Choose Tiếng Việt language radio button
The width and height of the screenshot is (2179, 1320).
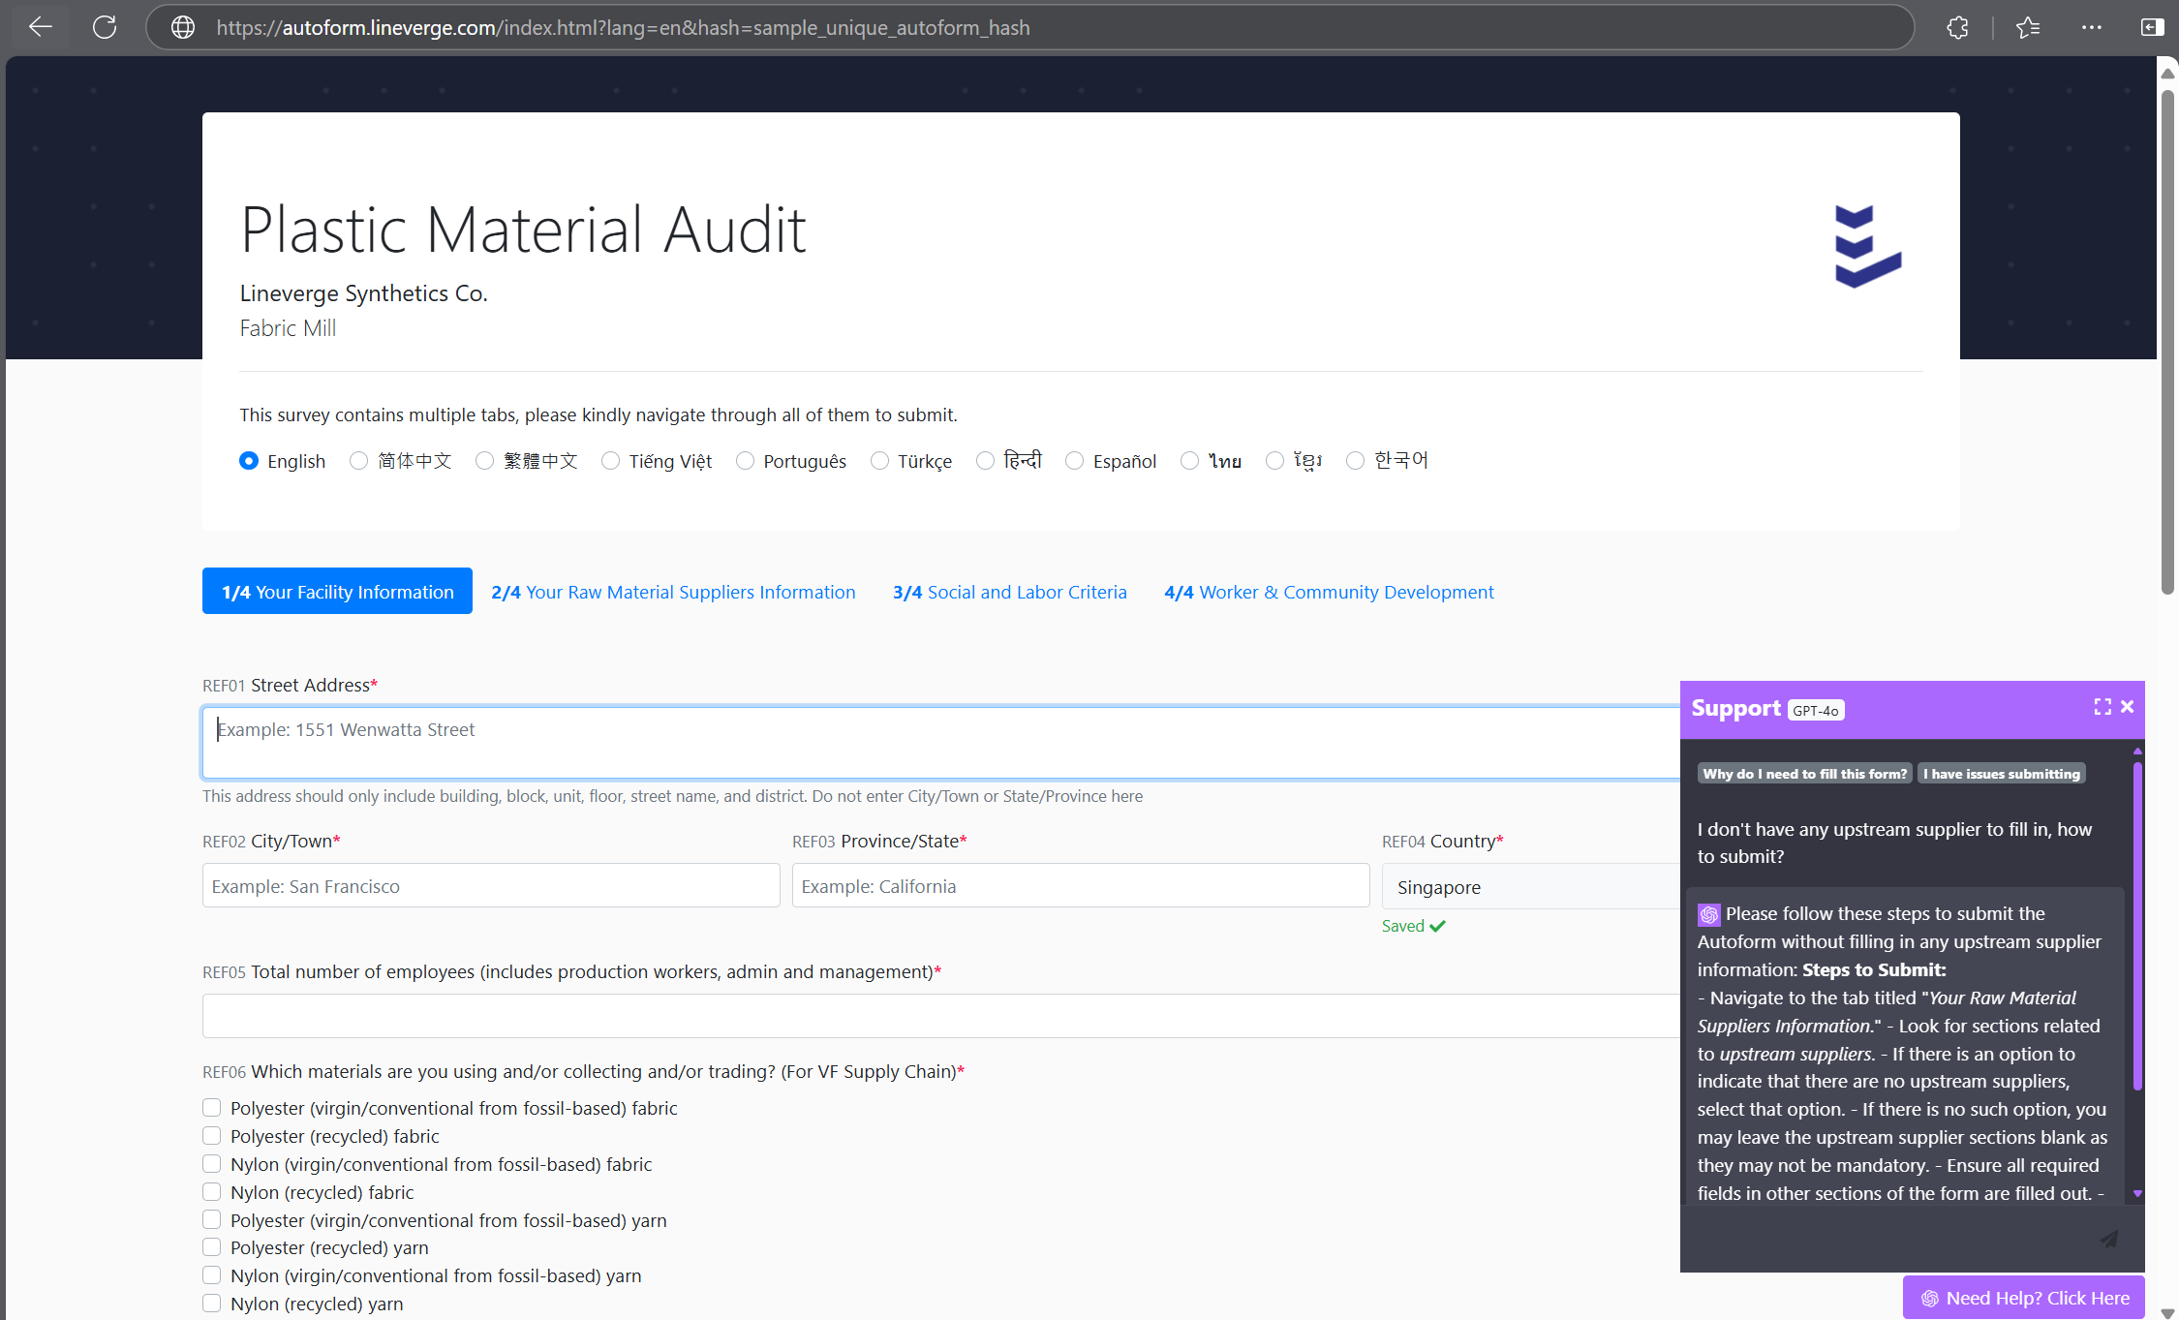tap(611, 461)
